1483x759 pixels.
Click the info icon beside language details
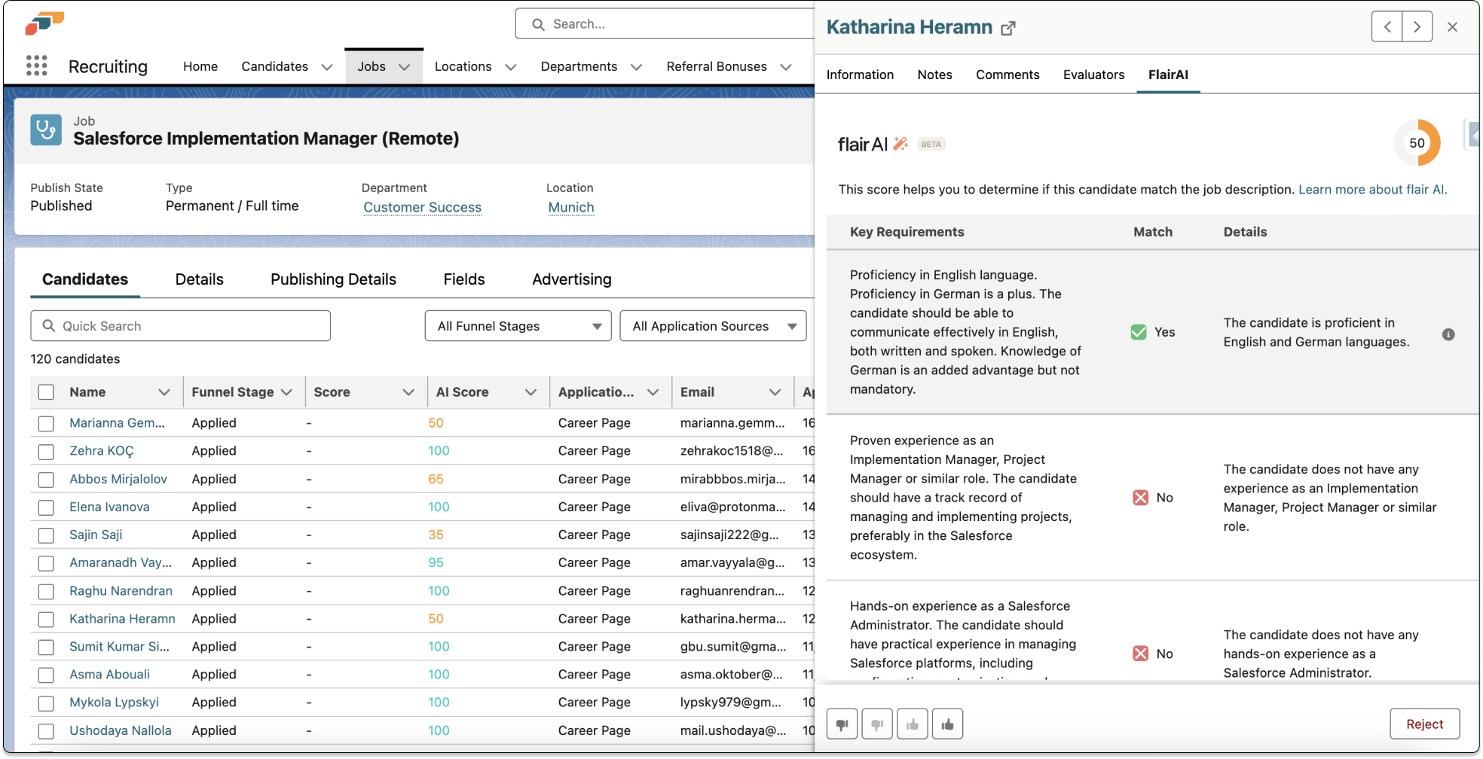pyautogui.click(x=1448, y=334)
